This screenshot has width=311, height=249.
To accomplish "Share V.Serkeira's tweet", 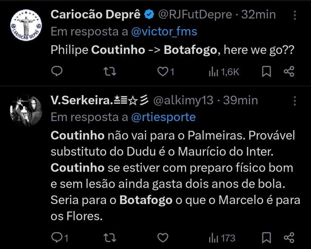I will (x=289, y=238).
